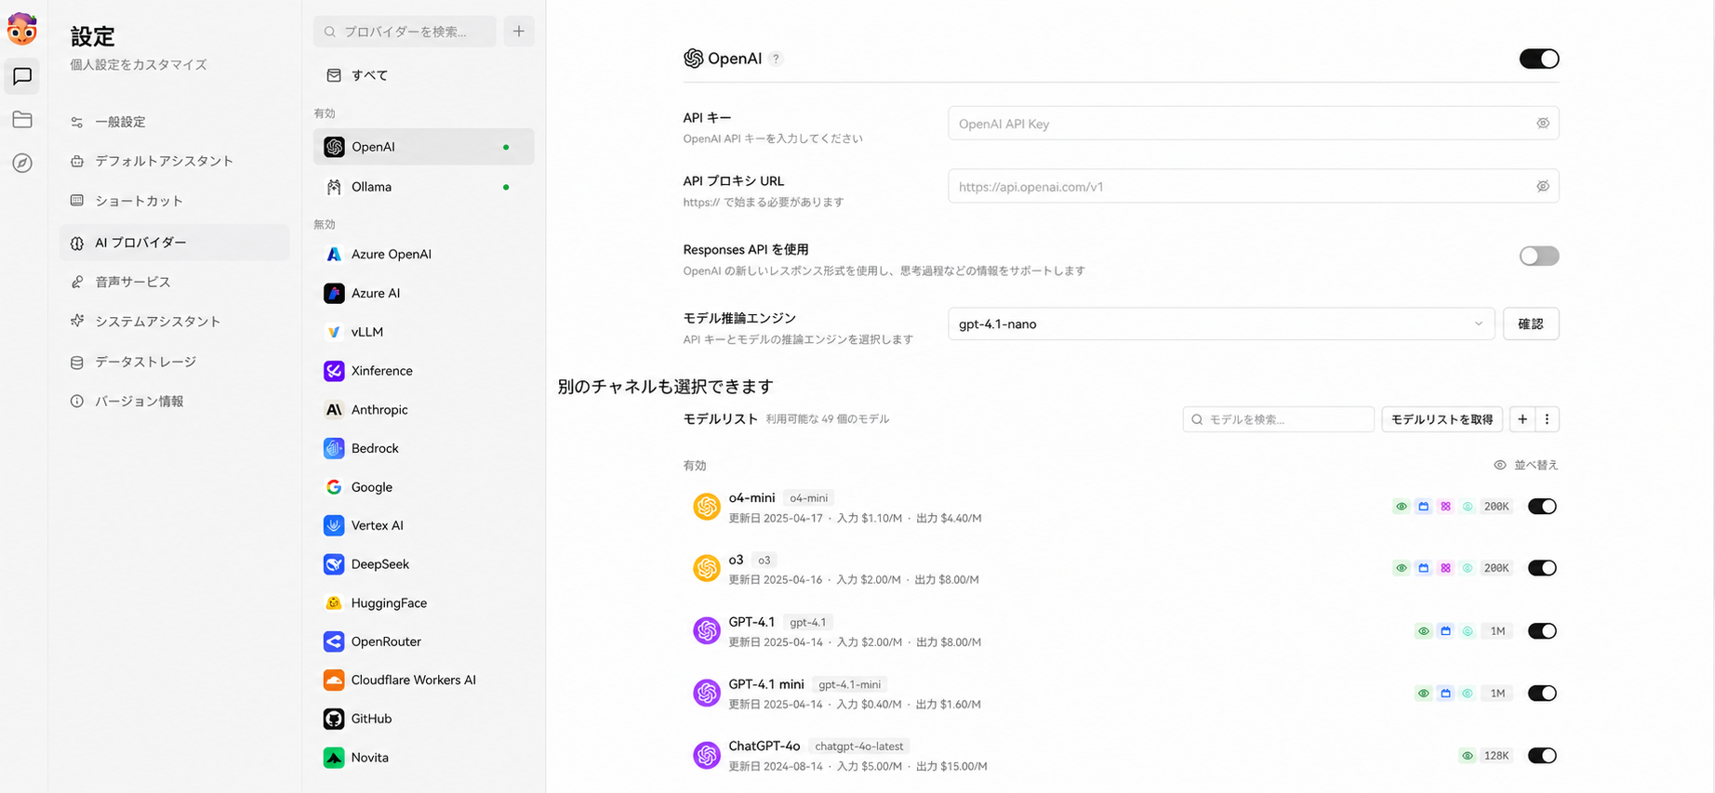Image resolution: width=1715 pixels, height=793 pixels.
Task: Select the Anthropic provider
Action: click(x=424, y=410)
